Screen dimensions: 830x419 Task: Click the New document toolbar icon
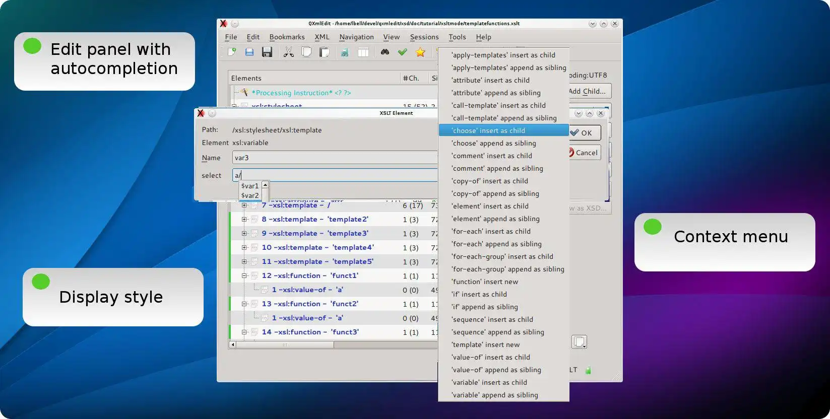coord(232,52)
